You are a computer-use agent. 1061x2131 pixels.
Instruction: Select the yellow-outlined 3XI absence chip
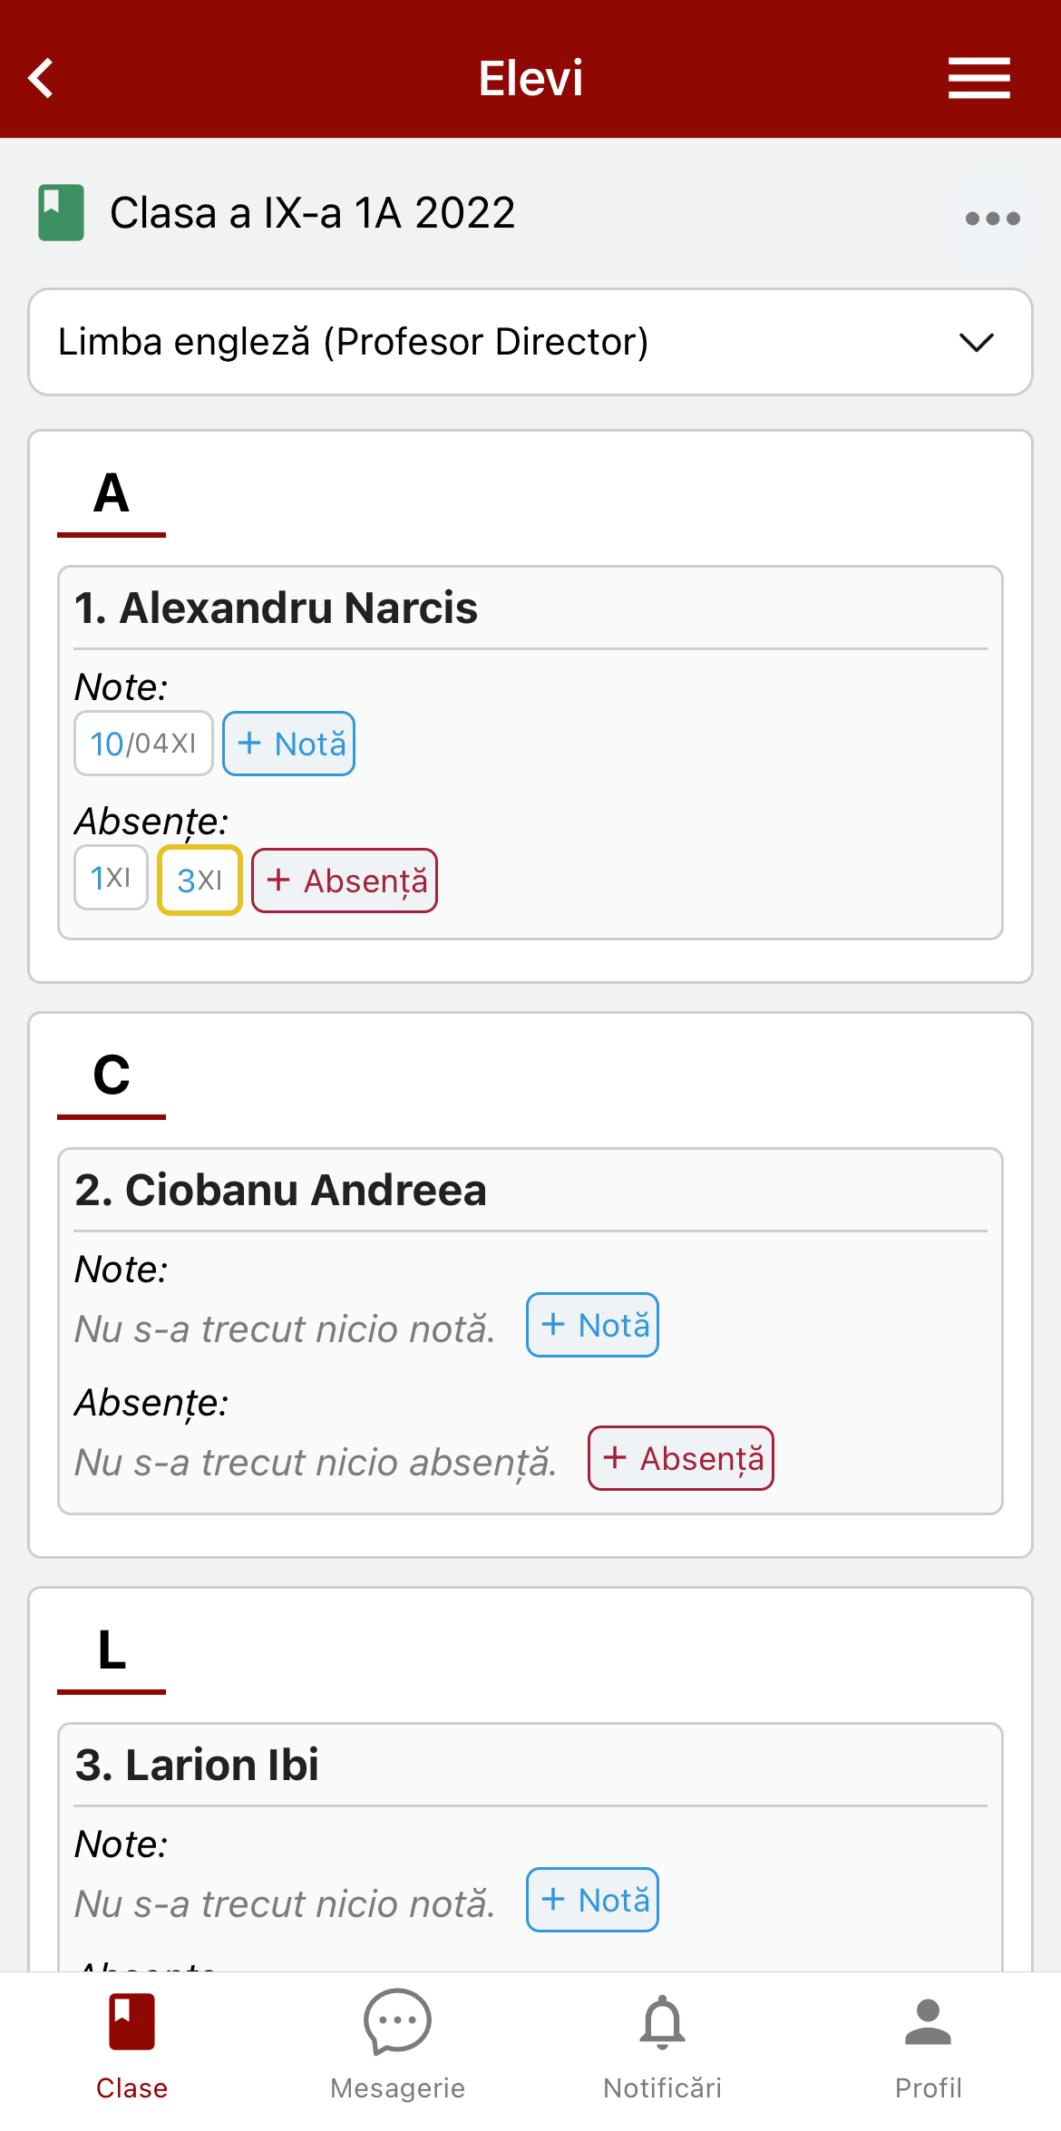(200, 880)
